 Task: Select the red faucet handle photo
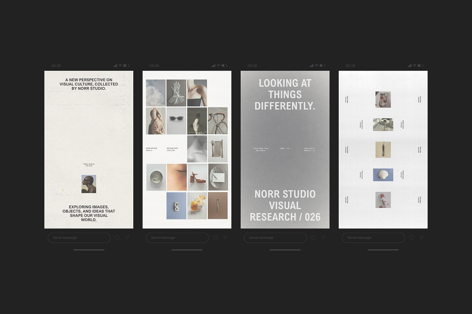click(383, 200)
